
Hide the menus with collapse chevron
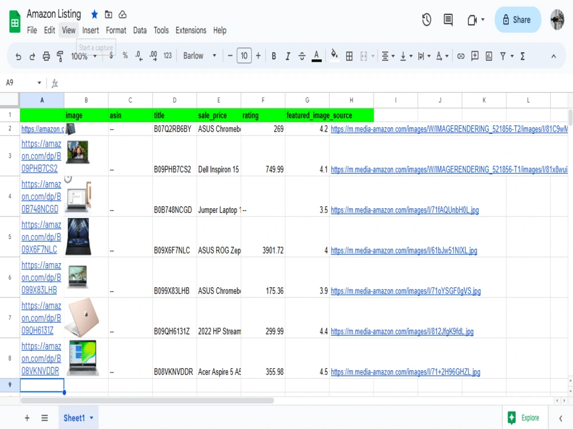click(554, 56)
